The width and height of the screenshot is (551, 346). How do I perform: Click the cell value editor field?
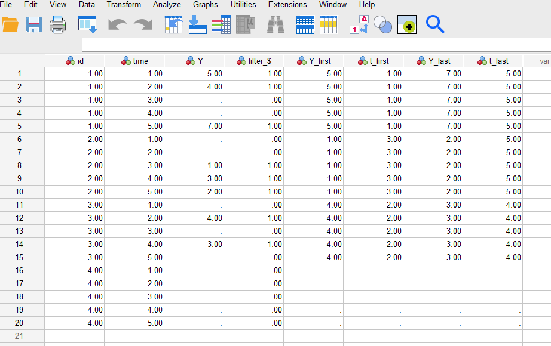point(316,45)
